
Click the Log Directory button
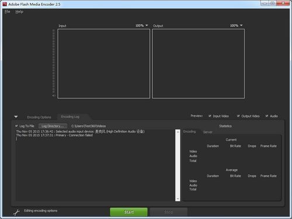tap(53, 126)
